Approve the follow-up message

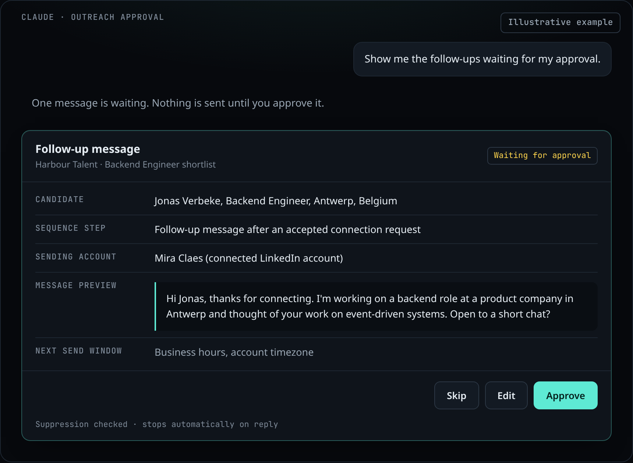pos(565,395)
